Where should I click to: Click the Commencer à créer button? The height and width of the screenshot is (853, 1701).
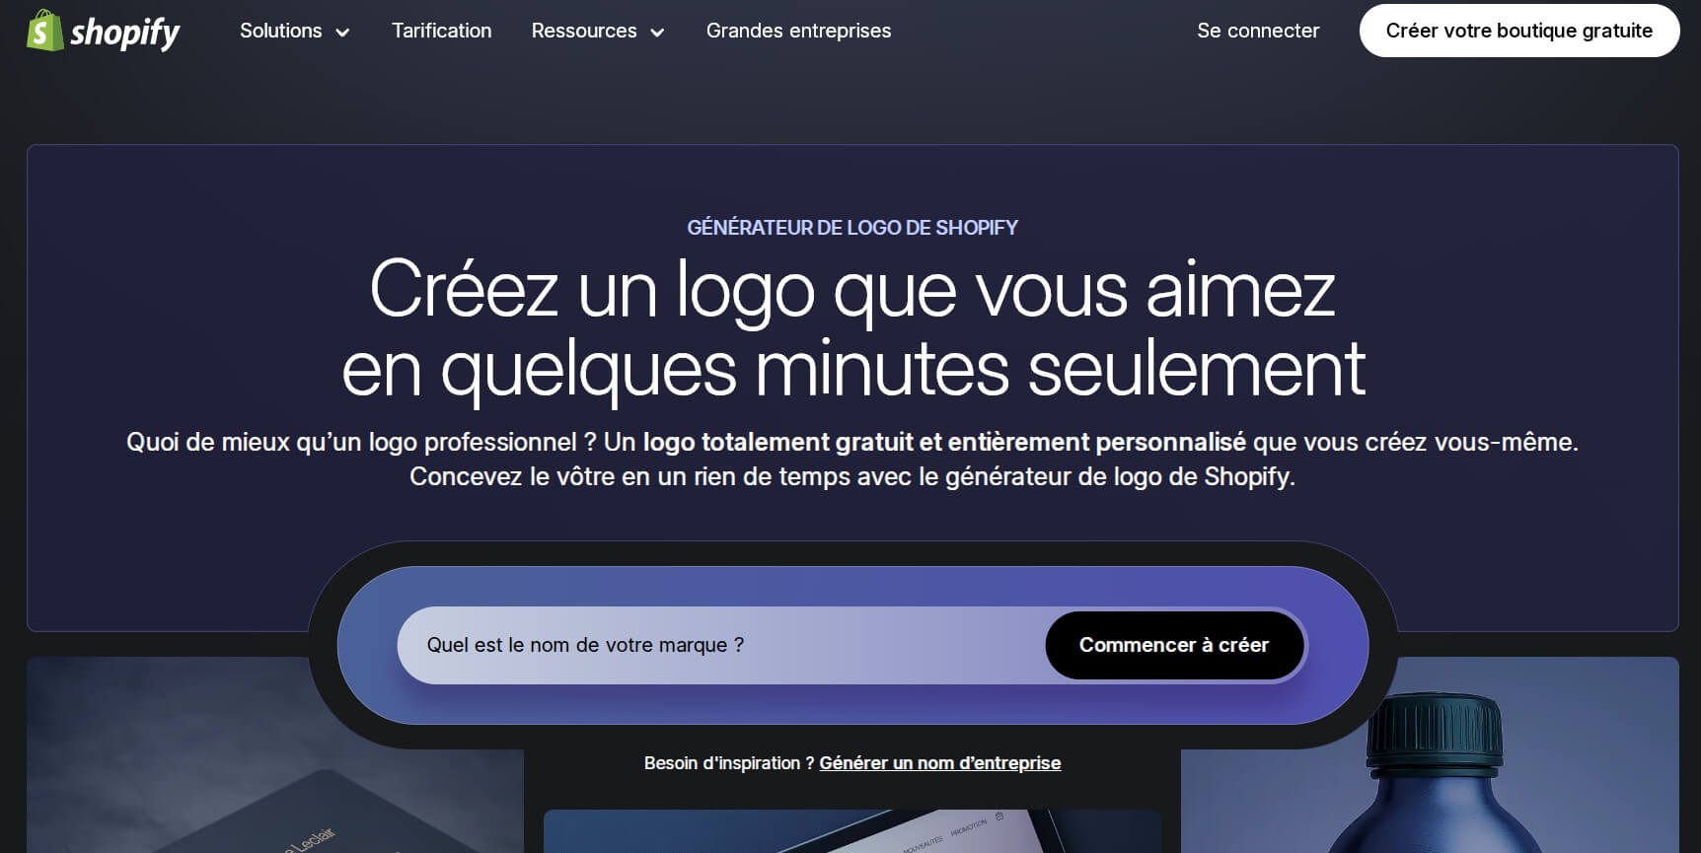tap(1174, 645)
